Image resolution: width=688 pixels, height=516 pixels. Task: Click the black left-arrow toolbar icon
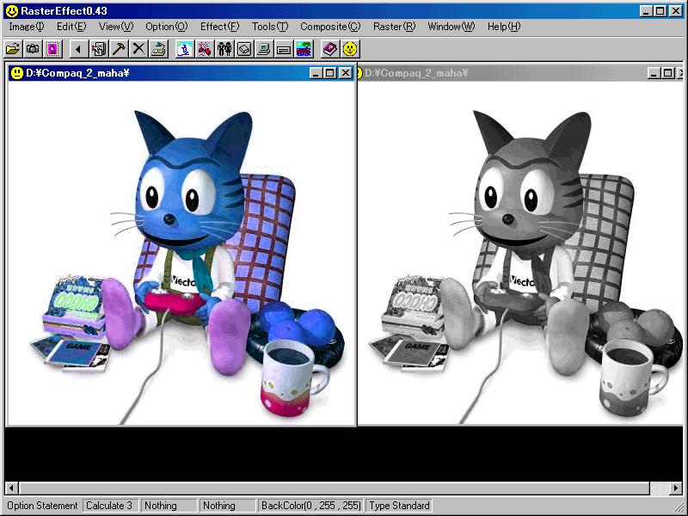pyautogui.click(x=78, y=49)
